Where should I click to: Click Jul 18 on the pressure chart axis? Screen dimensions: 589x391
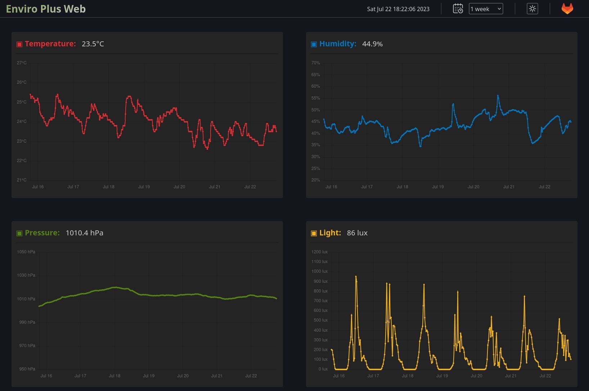114,376
